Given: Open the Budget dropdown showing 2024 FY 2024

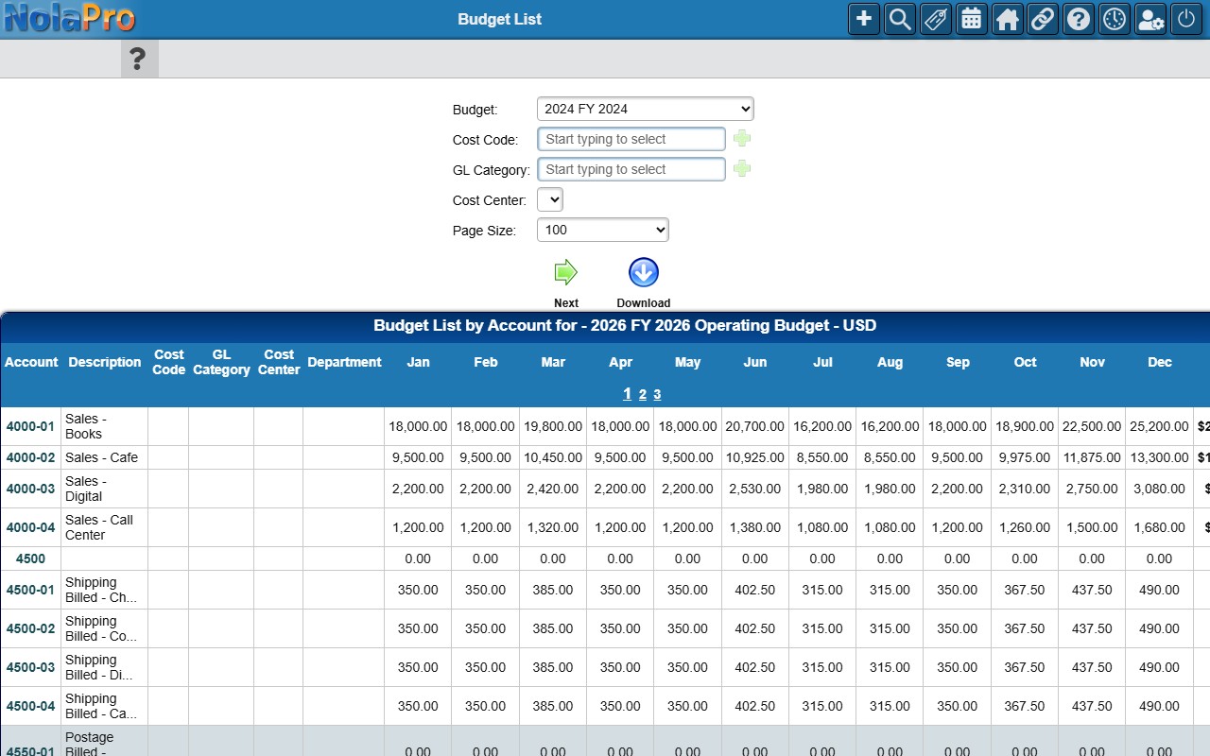Looking at the screenshot, I should tap(645, 109).
